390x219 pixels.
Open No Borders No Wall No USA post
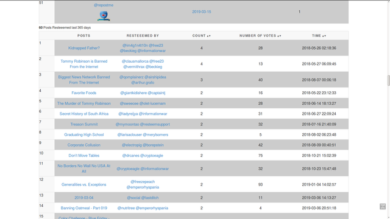[84, 169]
